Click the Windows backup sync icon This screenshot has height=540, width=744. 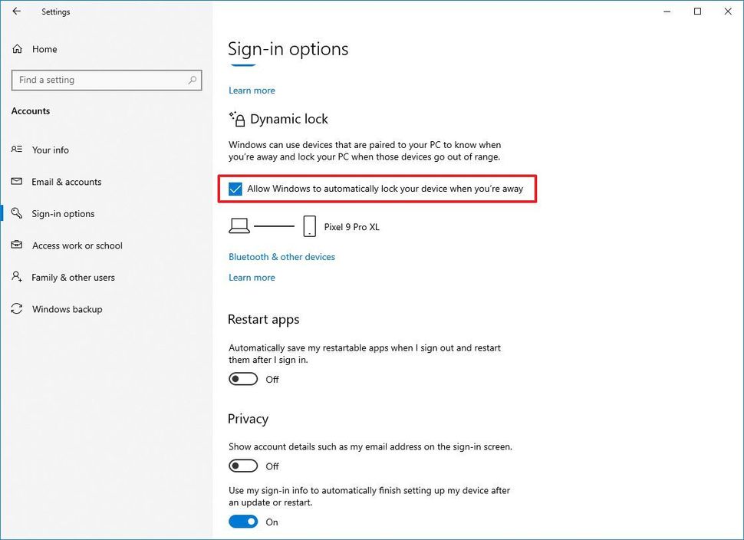click(17, 309)
